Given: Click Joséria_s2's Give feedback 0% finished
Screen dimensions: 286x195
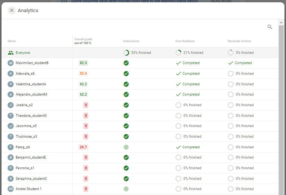Looking at the screenshot, I should tap(188, 105).
